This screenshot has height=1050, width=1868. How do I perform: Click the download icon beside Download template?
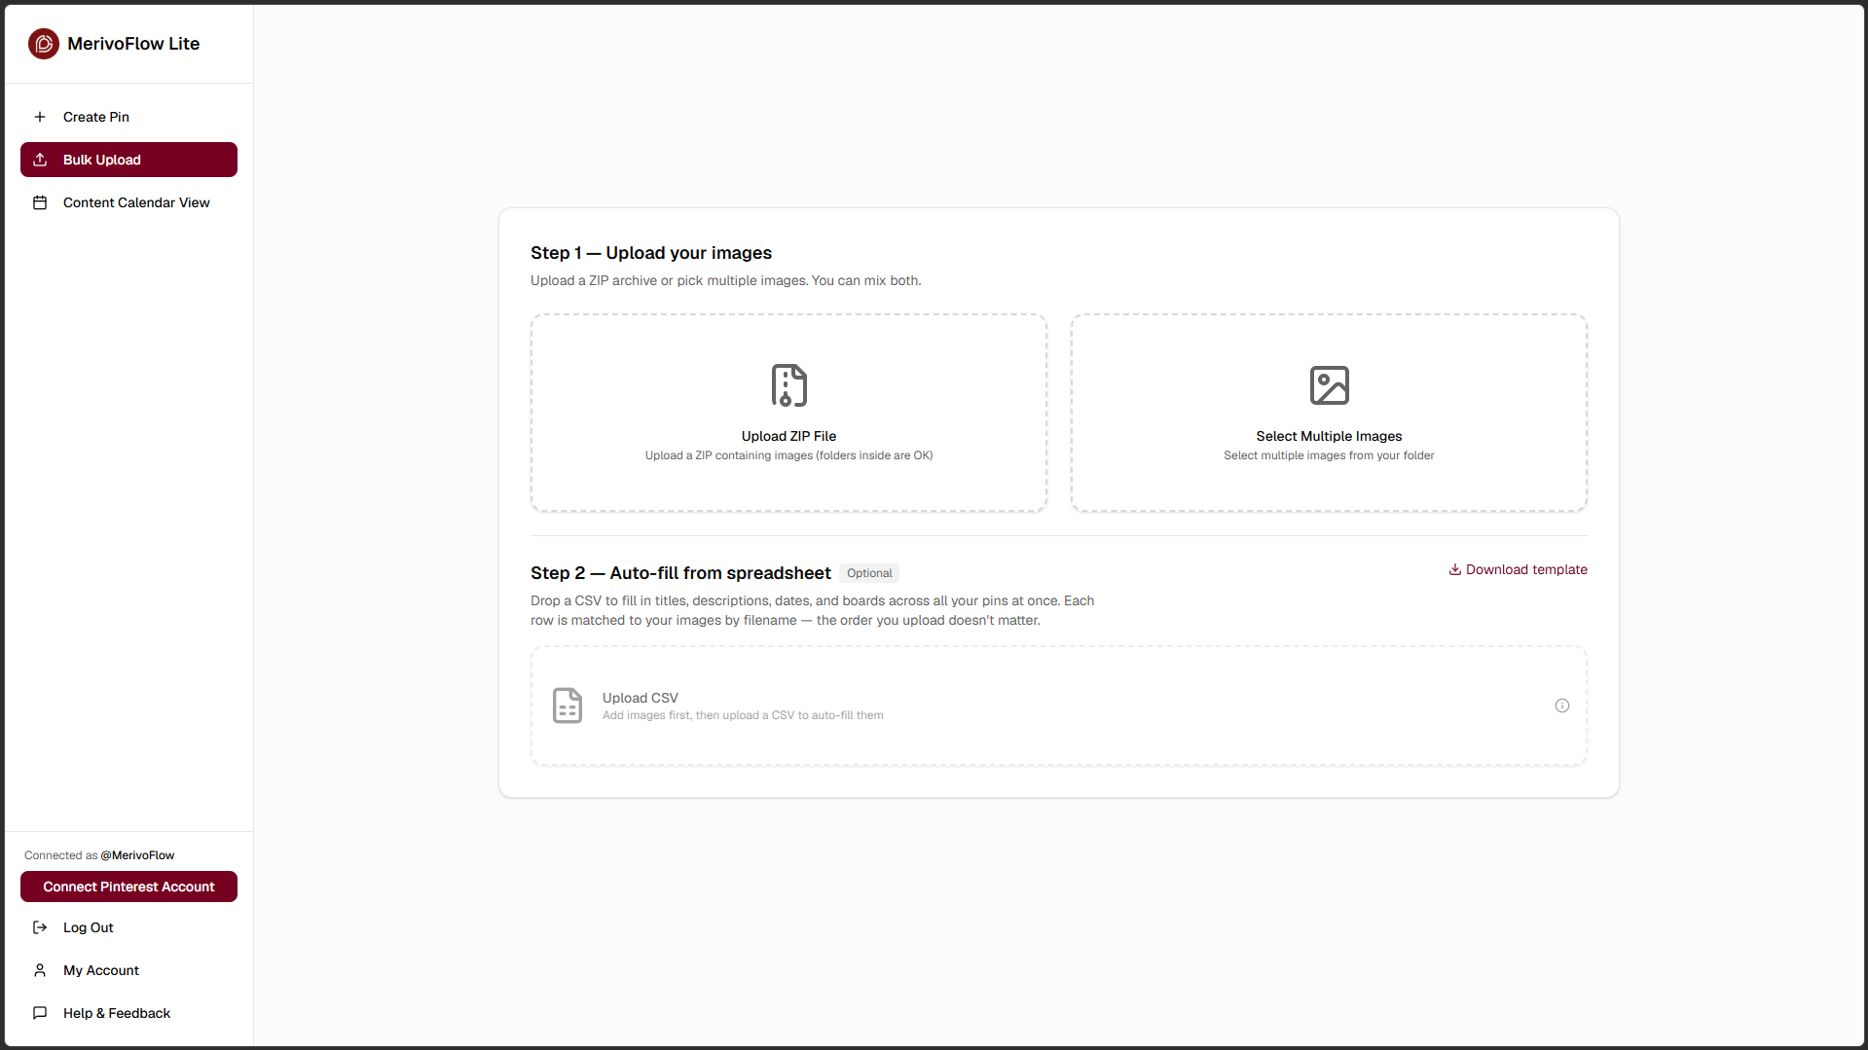(x=1454, y=569)
